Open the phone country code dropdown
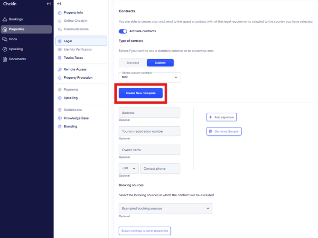Screen dimensions: 318x238 tap(129, 168)
